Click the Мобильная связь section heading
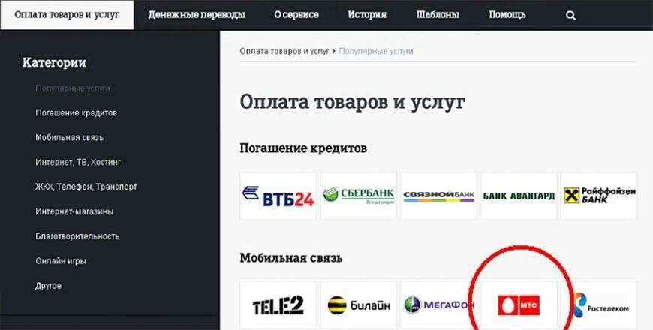This screenshot has height=330, width=653. (291, 258)
